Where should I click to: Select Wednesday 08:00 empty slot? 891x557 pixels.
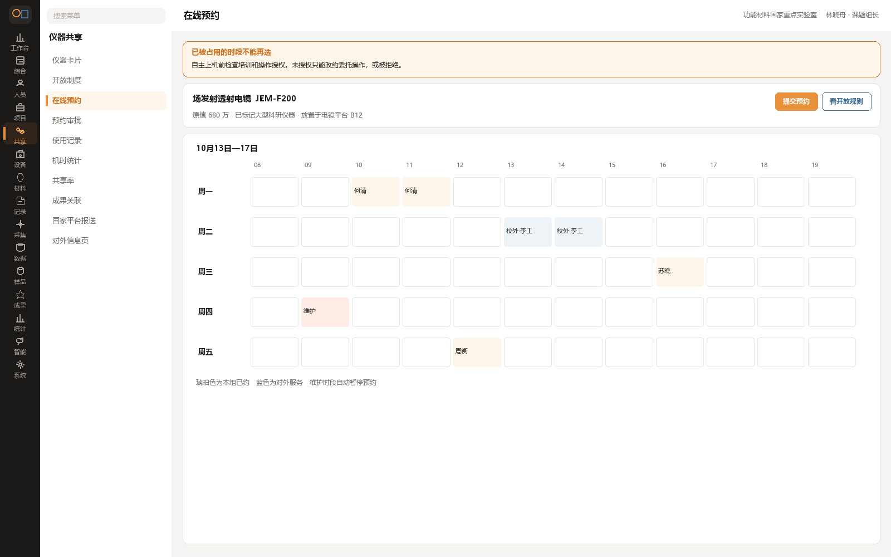pyautogui.click(x=275, y=272)
